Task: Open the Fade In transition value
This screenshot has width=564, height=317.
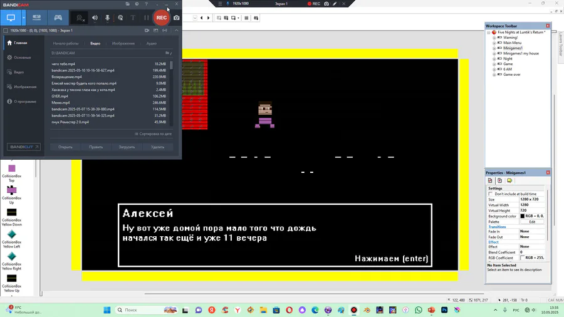Action: (x=532, y=231)
